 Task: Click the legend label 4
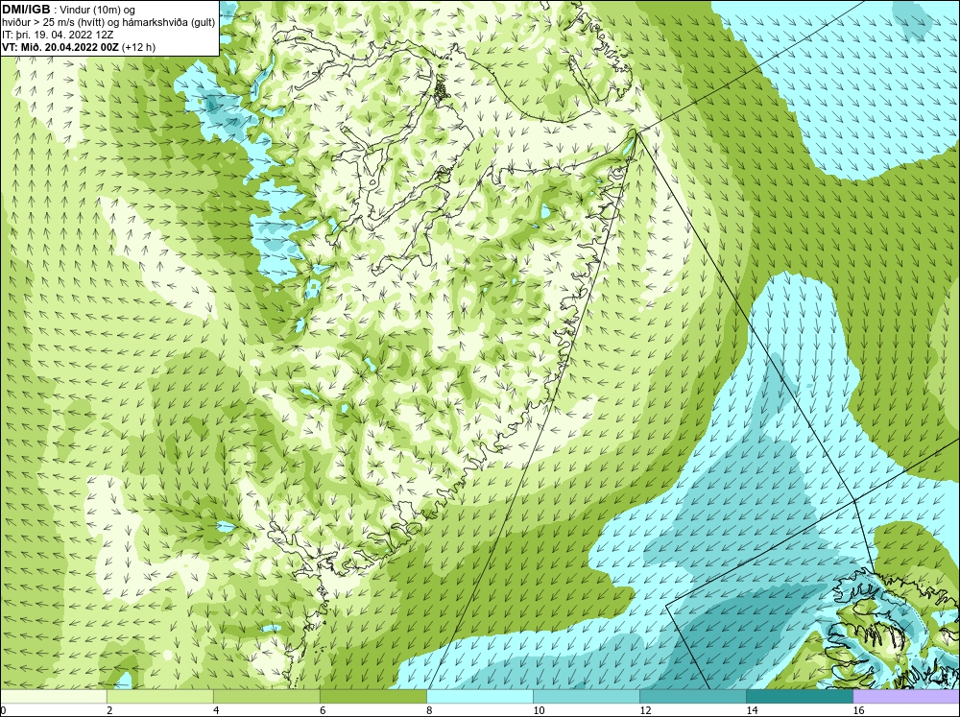click(215, 710)
